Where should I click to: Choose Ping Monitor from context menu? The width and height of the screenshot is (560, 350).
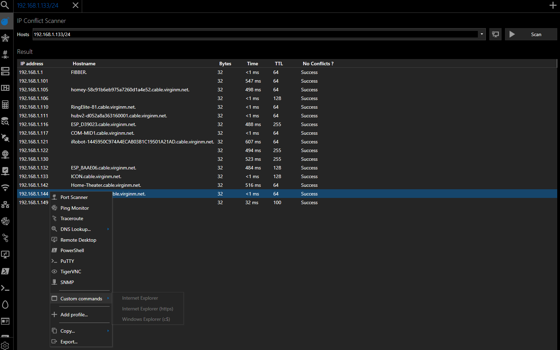pyautogui.click(x=74, y=208)
